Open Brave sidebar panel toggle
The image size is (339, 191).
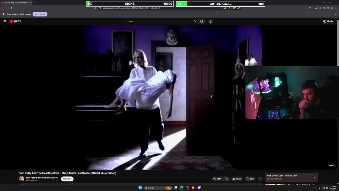point(320,8)
